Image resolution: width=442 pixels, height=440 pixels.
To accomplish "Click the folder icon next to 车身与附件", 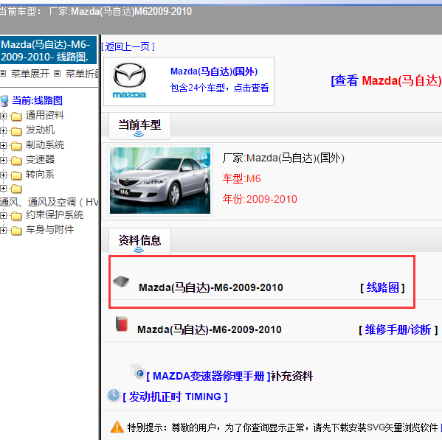I will tap(16, 230).
